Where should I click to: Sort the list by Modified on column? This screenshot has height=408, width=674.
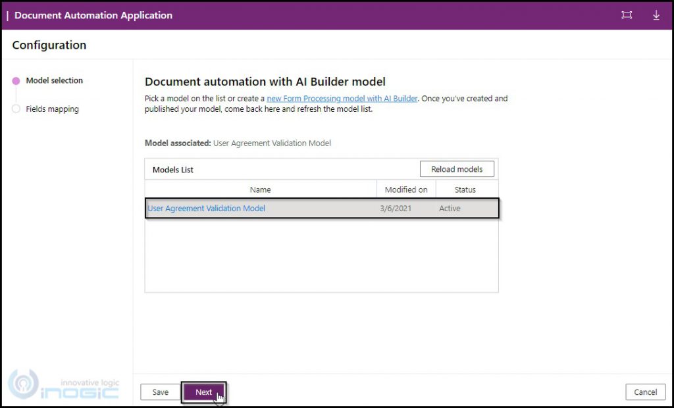(x=405, y=189)
